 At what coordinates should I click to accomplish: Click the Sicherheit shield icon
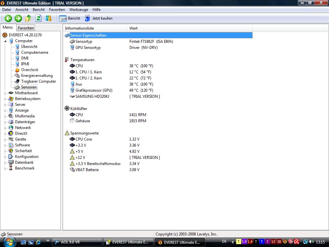click(11, 151)
